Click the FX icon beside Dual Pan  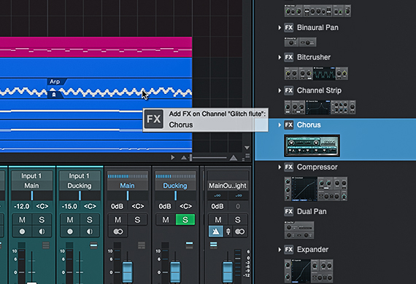(x=289, y=211)
